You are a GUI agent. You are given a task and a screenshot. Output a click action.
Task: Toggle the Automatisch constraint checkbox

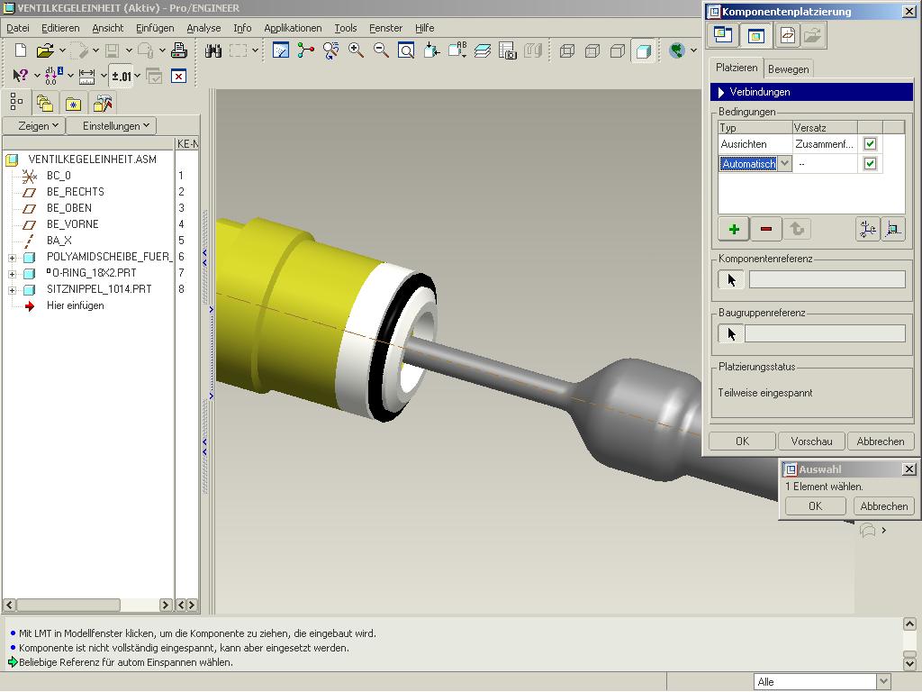[x=870, y=164]
